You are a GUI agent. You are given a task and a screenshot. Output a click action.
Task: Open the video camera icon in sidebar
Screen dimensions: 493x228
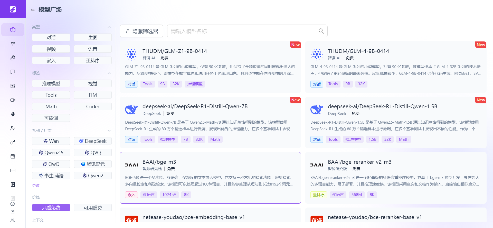click(x=13, y=100)
